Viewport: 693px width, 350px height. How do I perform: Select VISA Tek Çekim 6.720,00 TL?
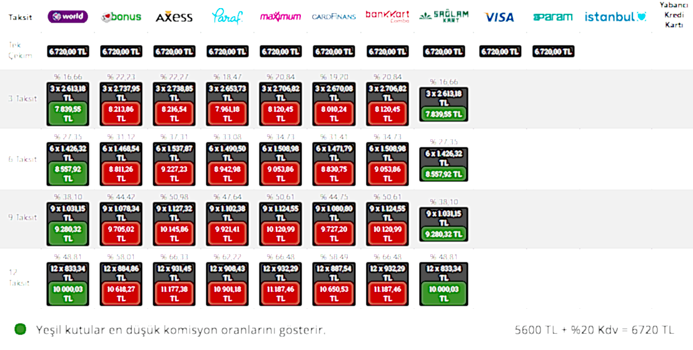pyautogui.click(x=500, y=52)
